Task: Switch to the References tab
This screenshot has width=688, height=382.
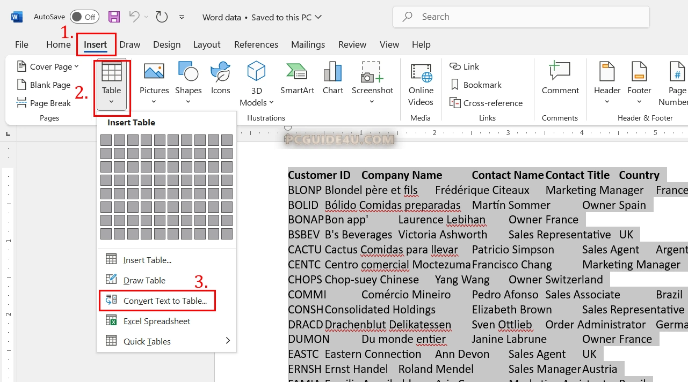Action: click(256, 44)
